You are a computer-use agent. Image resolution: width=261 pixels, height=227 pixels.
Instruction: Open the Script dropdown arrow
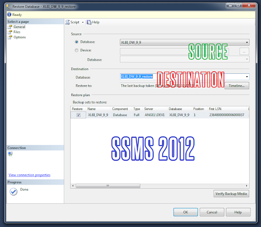coord(83,22)
